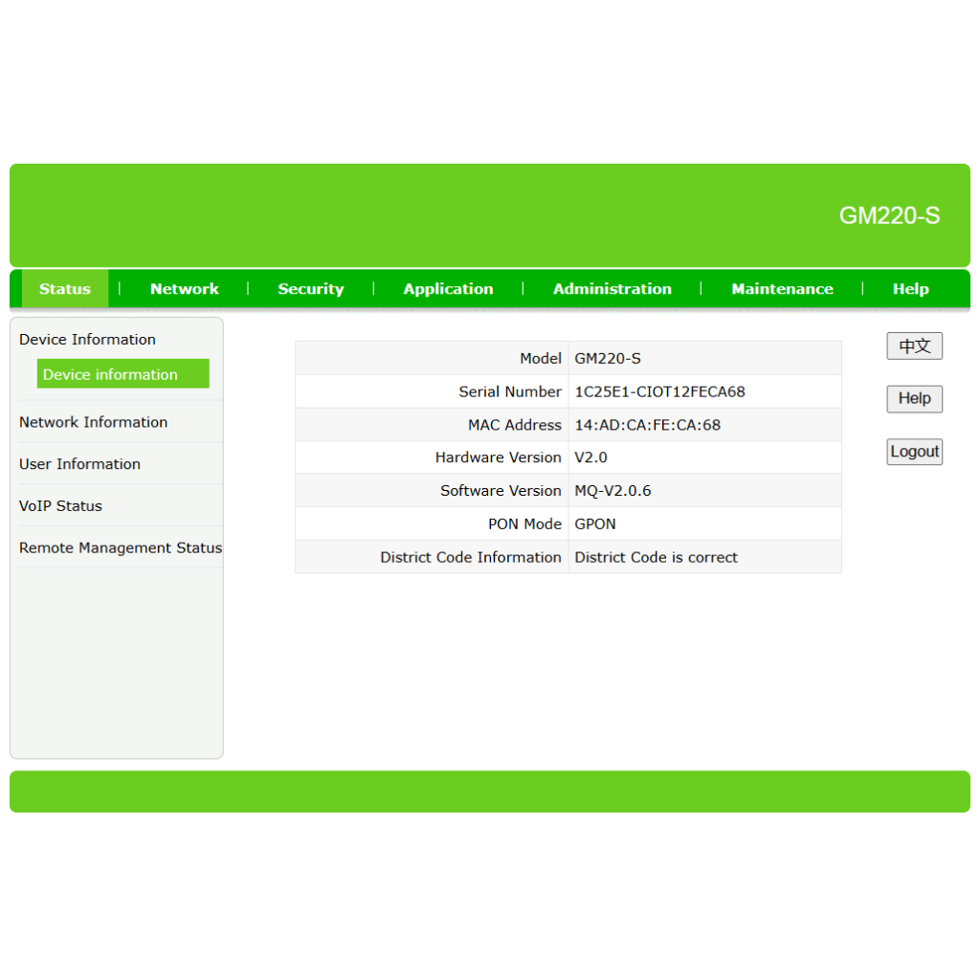This screenshot has height=980, width=980.
Task: Open the Status tab
Action: (65, 289)
